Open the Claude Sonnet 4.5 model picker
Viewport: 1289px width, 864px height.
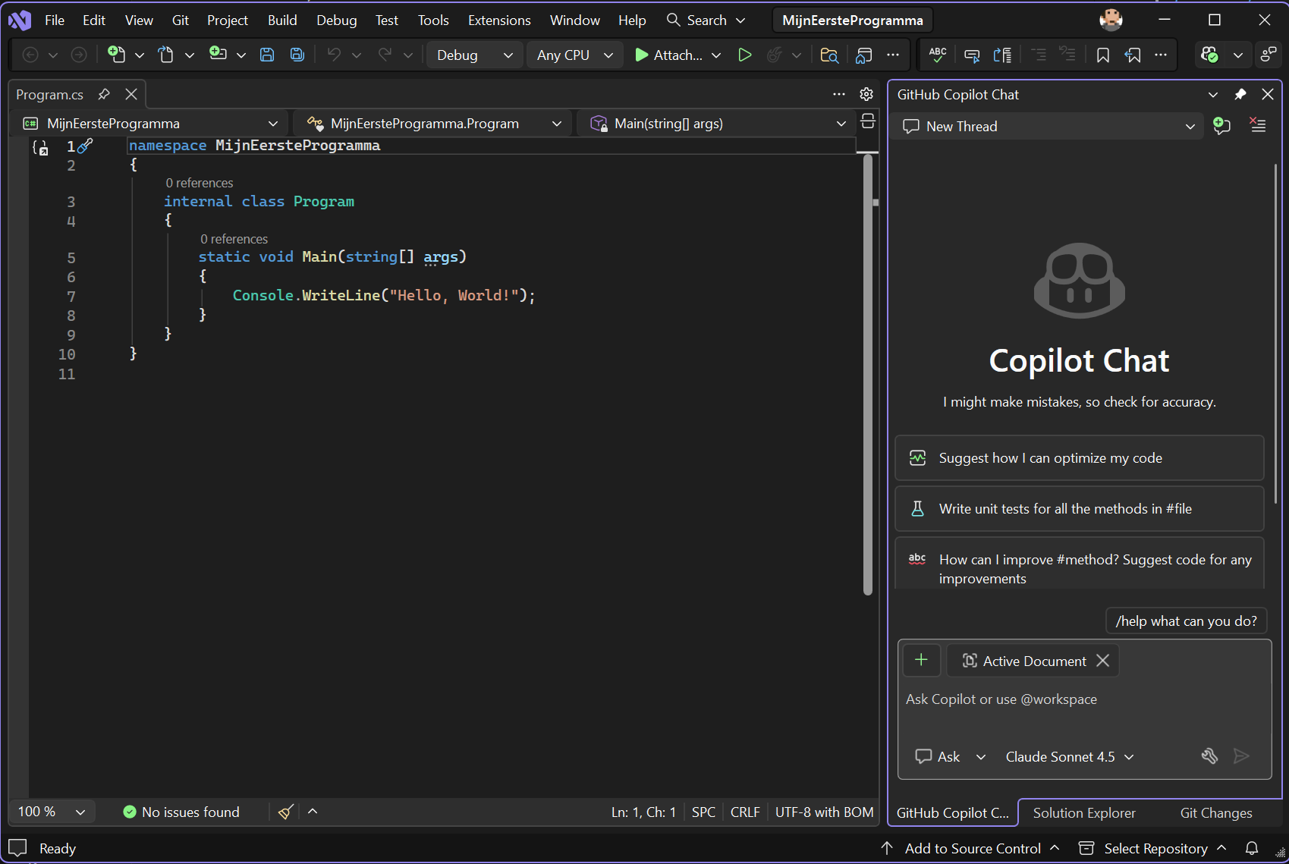click(1070, 756)
